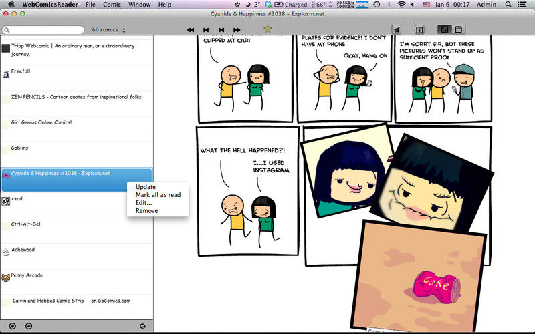Remove selected comic with the minus button
535x334 pixels.
coord(29,326)
